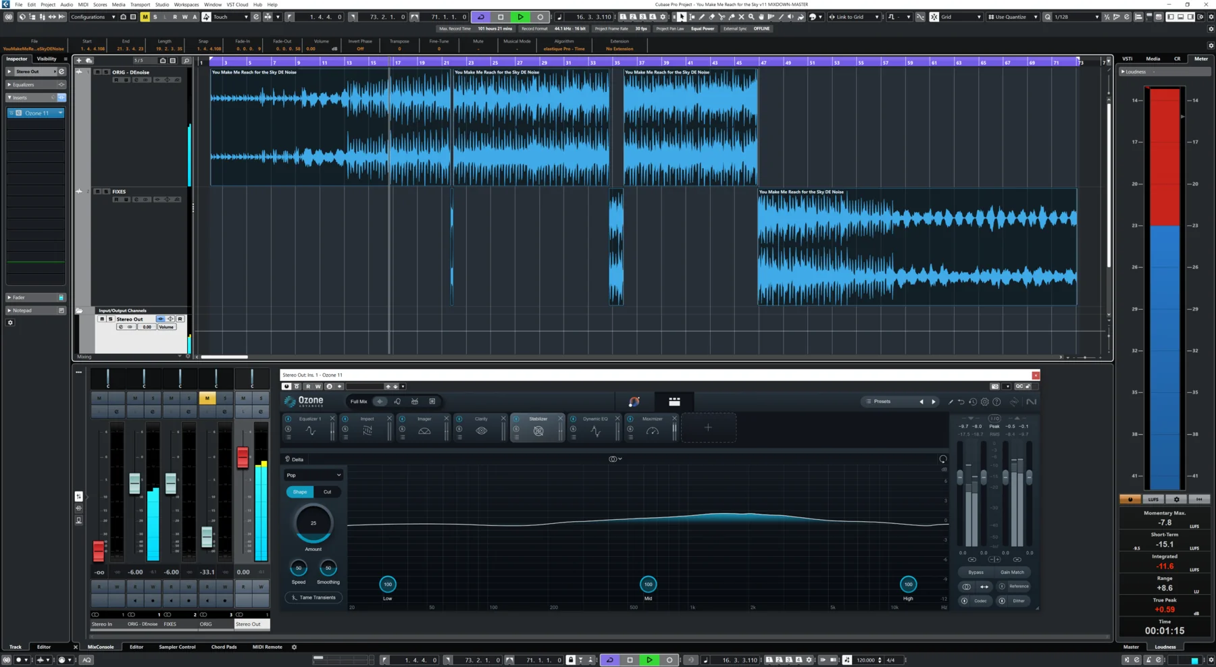Open the Sampler Control tab

click(177, 647)
